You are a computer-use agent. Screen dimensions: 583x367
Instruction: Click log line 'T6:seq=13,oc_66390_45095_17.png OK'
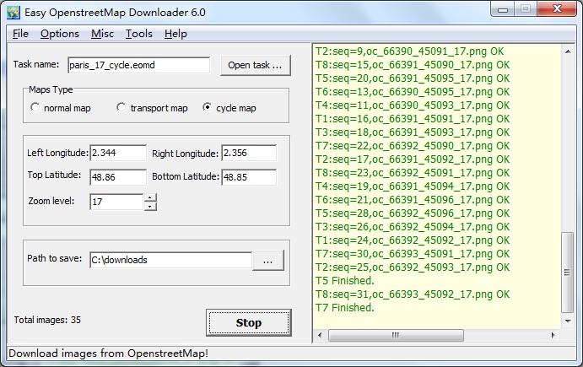(x=413, y=92)
